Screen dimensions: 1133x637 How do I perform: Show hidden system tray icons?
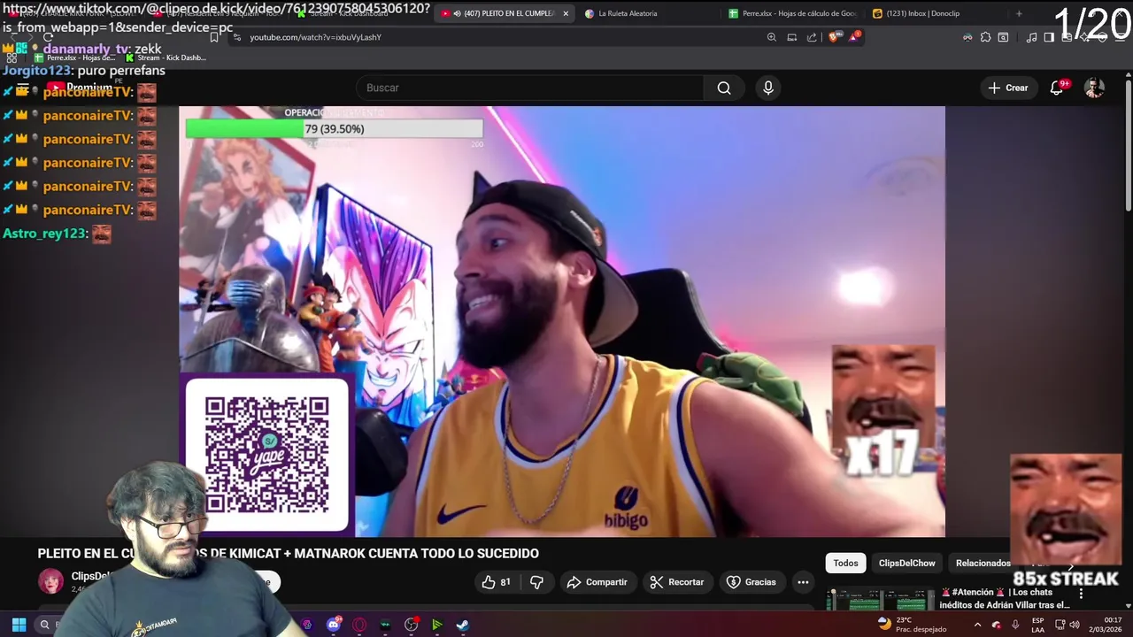pos(977,625)
